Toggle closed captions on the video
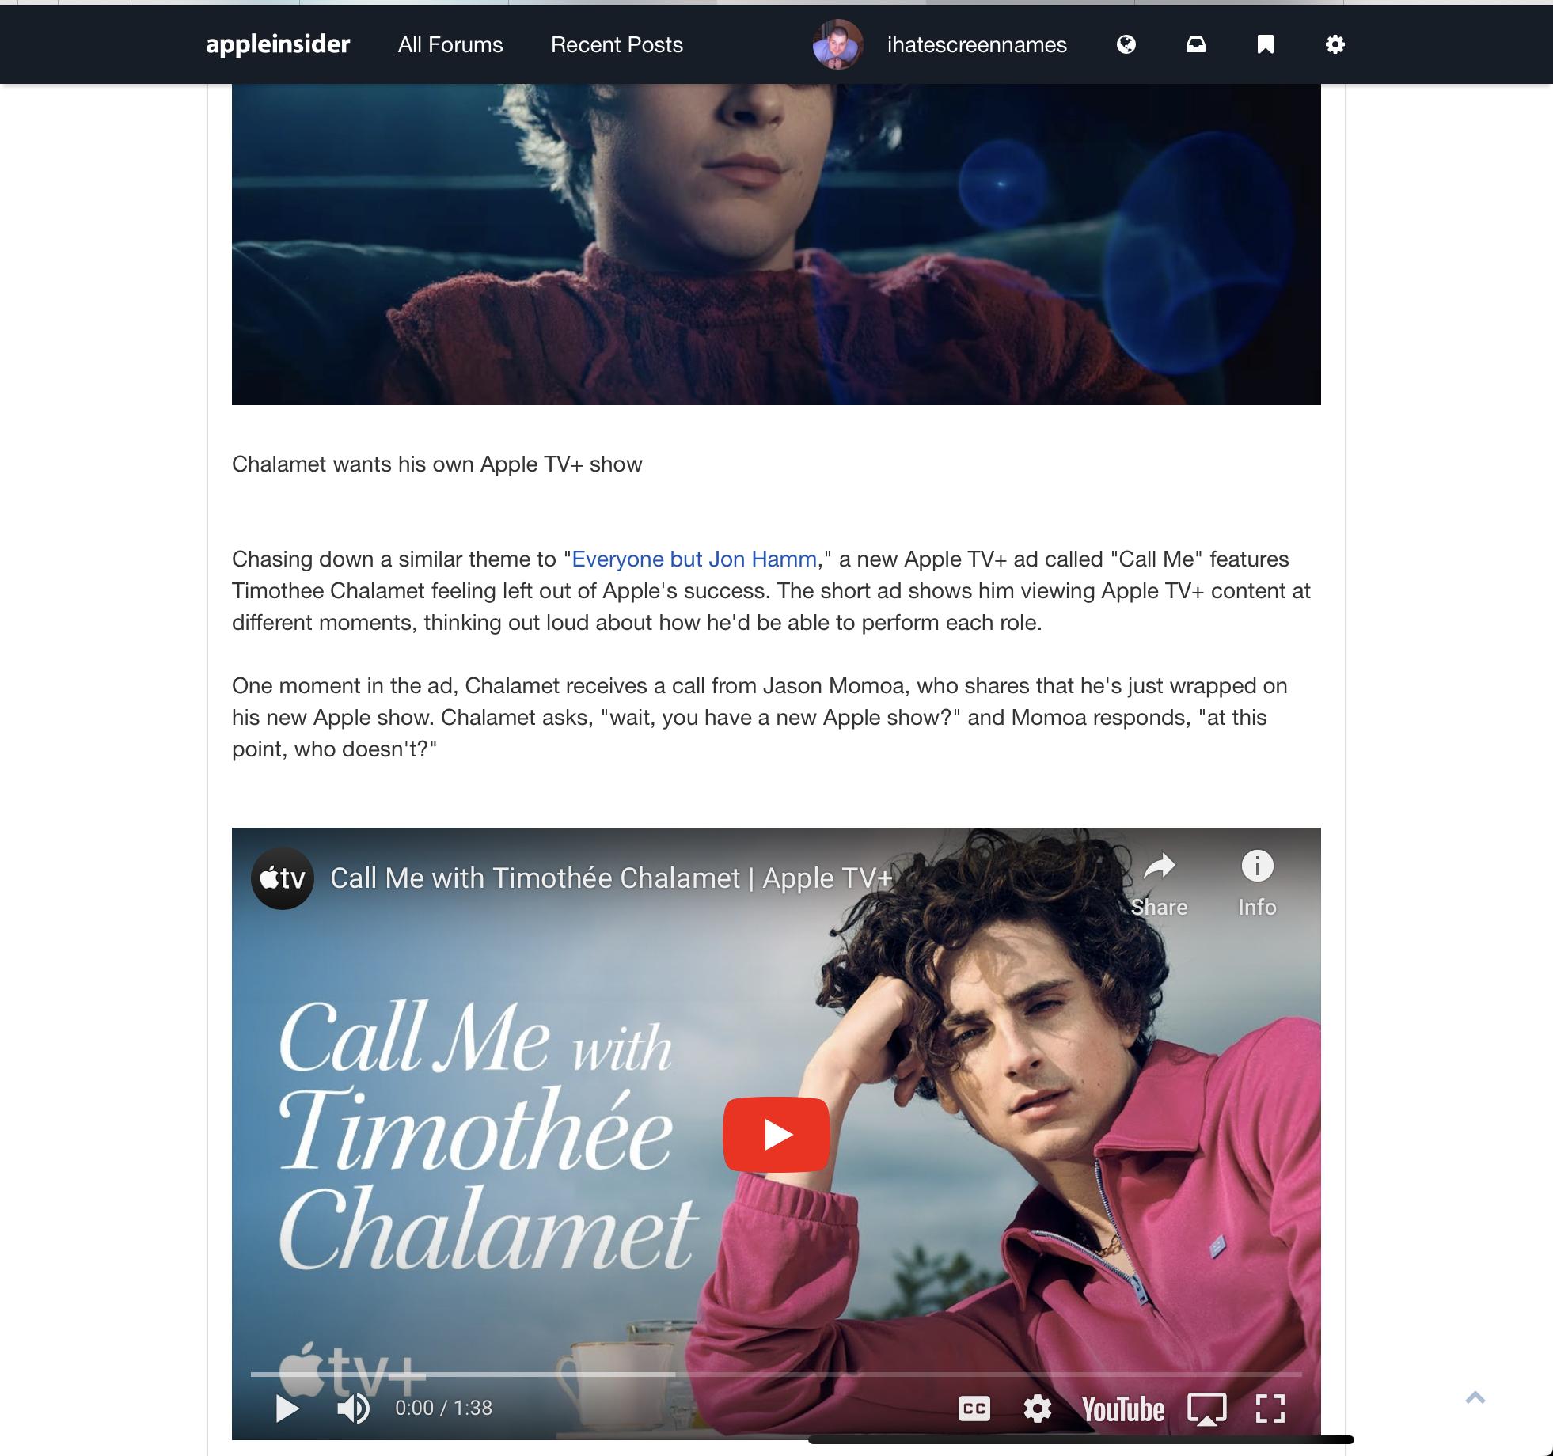The image size is (1553, 1456). (974, 1409)
